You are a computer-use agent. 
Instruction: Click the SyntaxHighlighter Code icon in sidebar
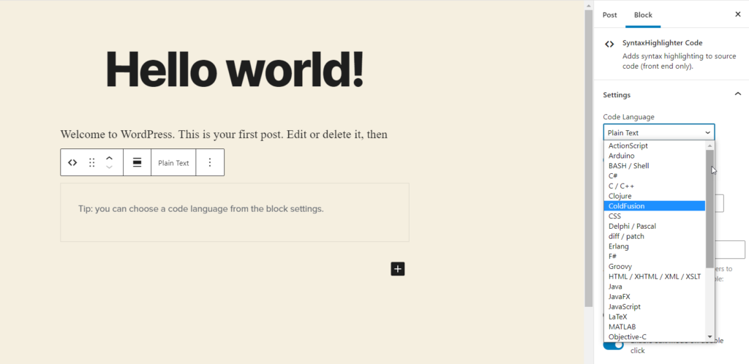click(609, 44)
